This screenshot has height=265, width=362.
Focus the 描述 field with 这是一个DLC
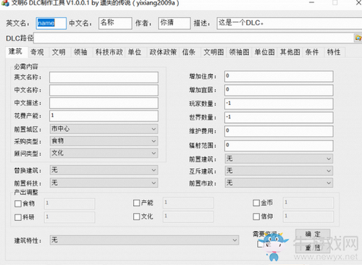point(290,23)
